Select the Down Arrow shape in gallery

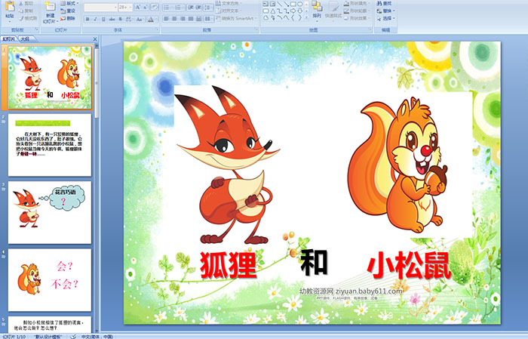point(300,11)
